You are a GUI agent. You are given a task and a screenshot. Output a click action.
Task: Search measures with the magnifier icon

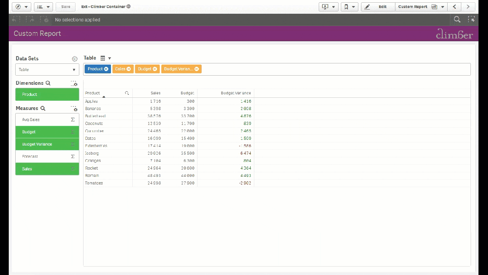pos(43,108)
